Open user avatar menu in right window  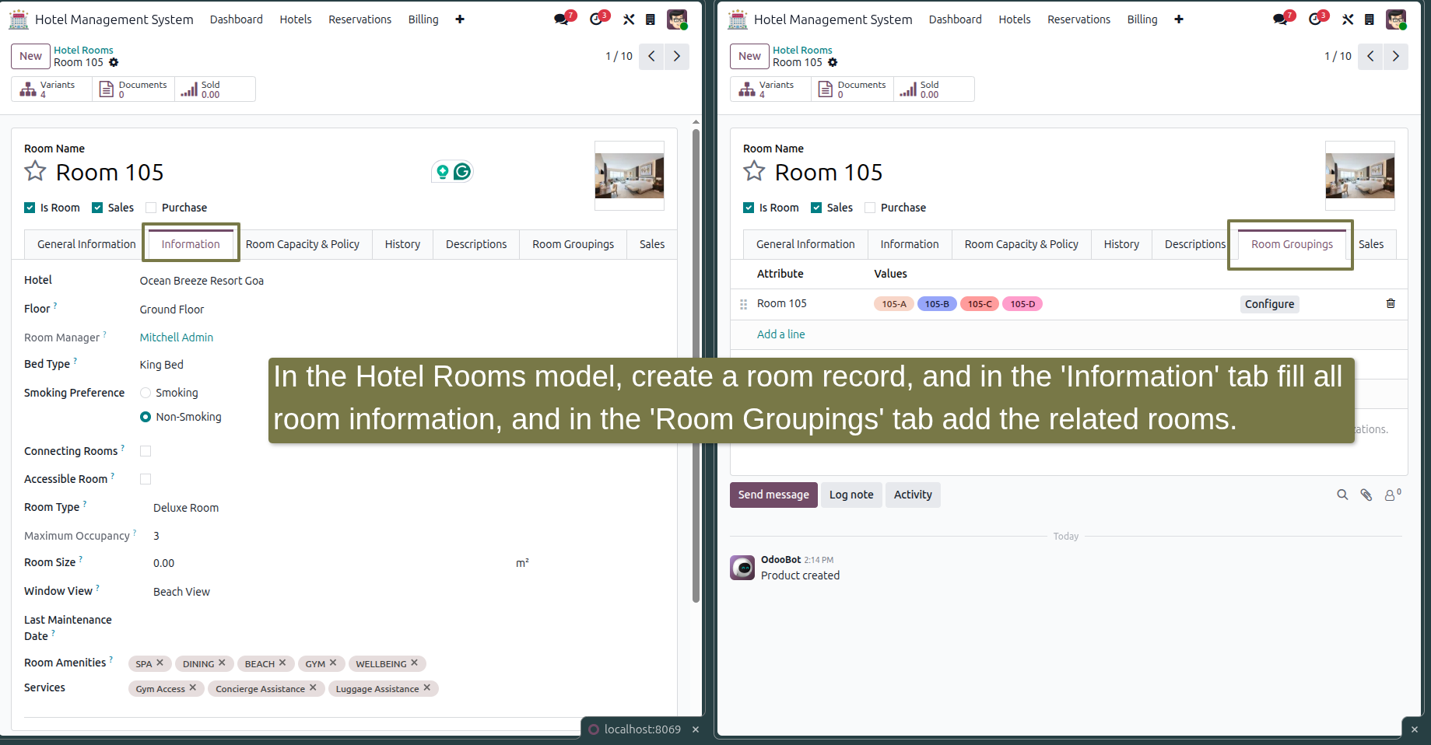(1396, 19)
